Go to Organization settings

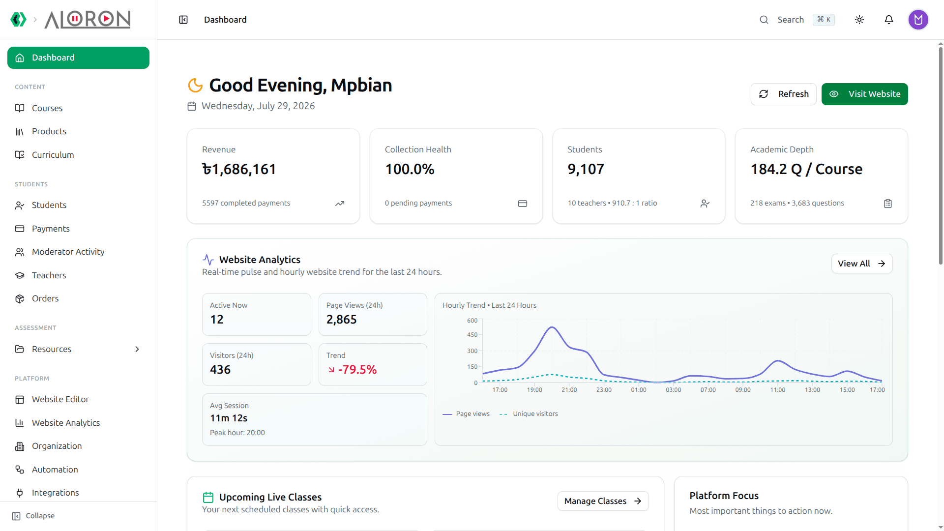78,446
